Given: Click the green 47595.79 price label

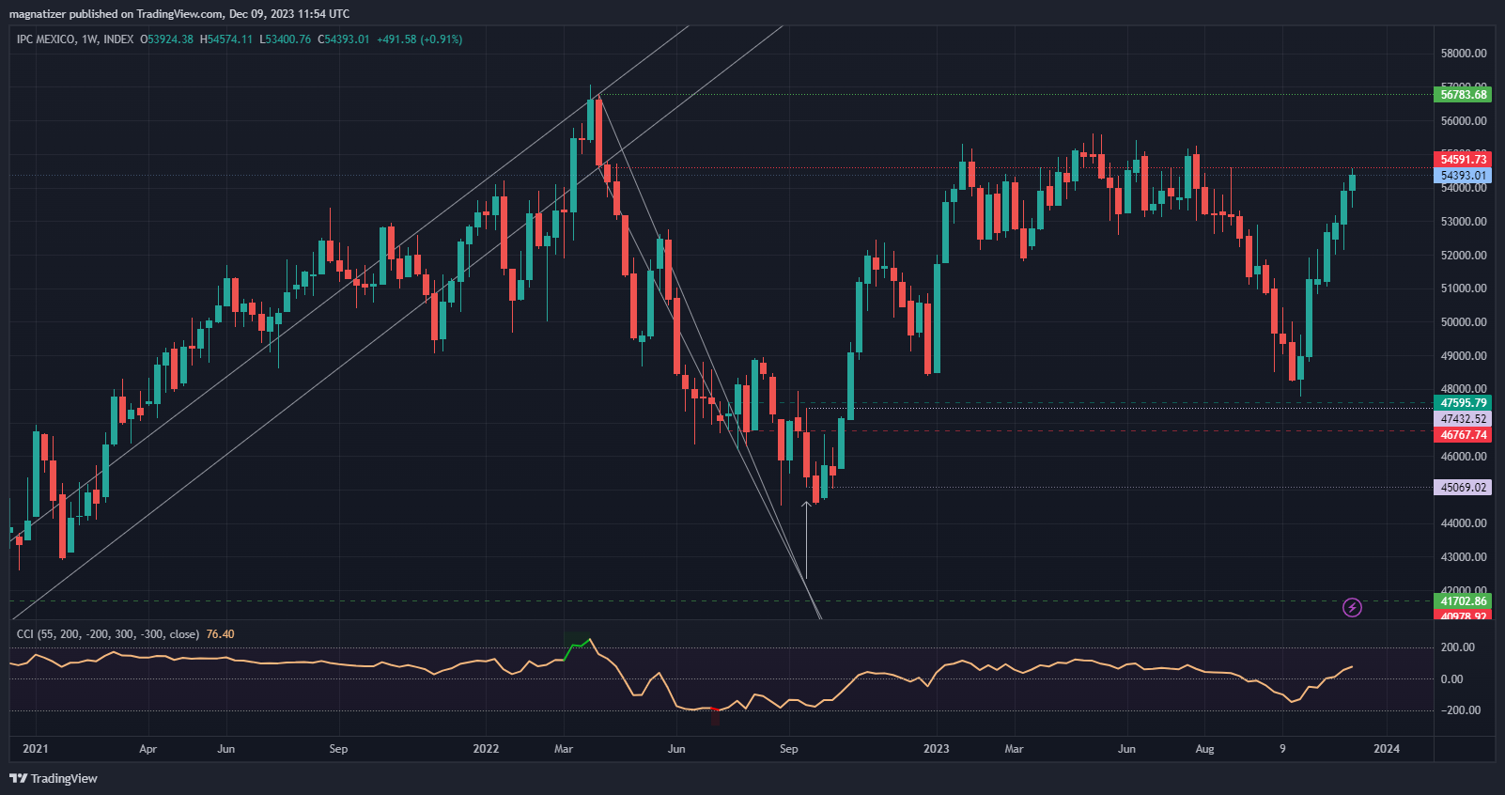Looking at the screenshot, I should [1464, 403].
